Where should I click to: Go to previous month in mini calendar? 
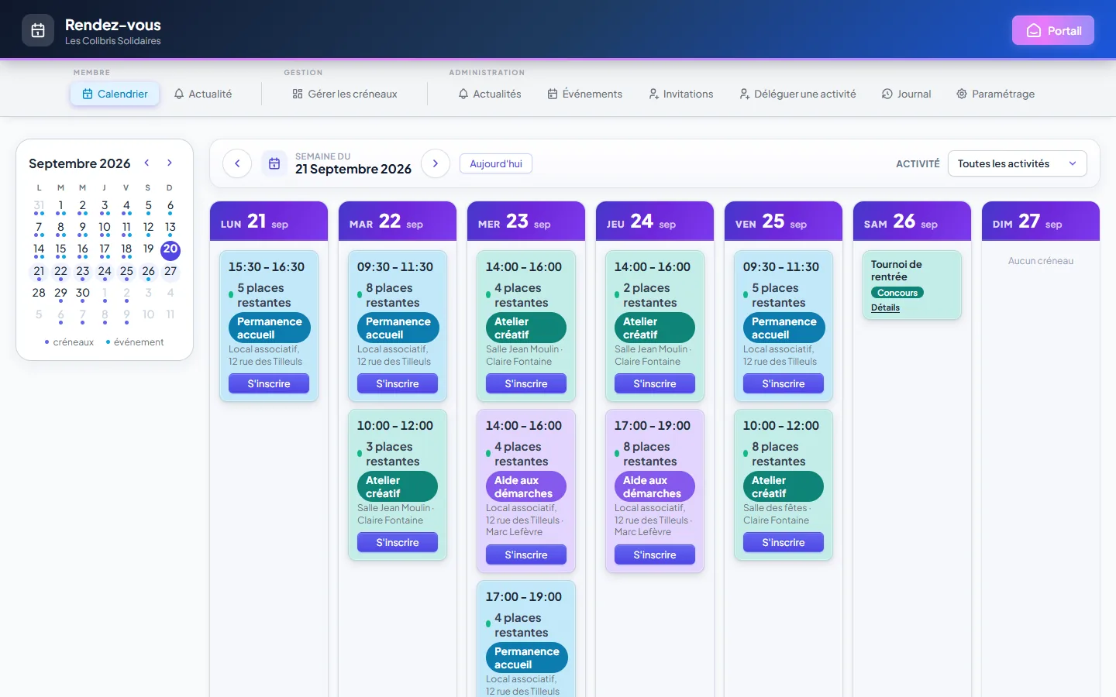[x=146, y=163]
